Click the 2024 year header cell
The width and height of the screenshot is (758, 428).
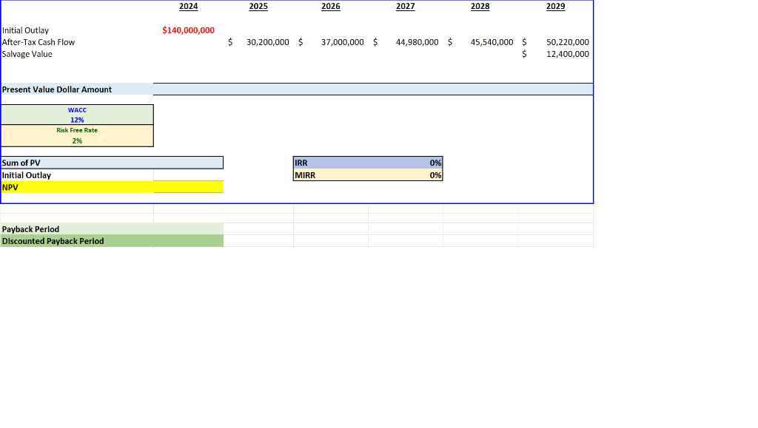tap(187, 7)
